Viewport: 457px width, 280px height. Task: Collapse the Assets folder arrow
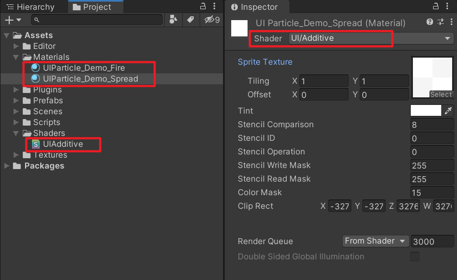[x=7, y=35]
